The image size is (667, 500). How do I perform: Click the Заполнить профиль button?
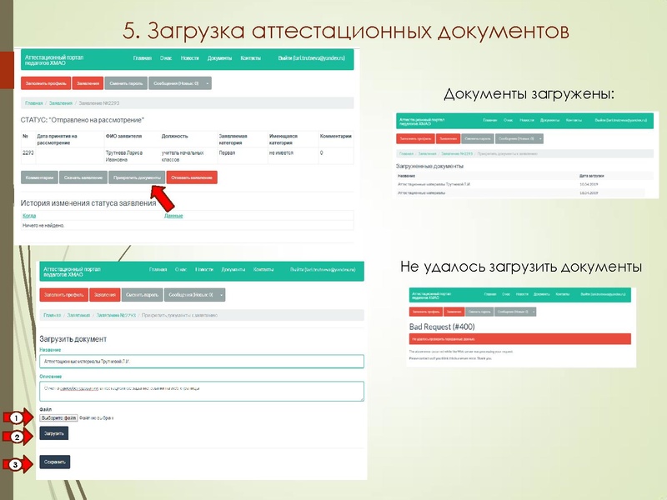click(x=45, y=82)
